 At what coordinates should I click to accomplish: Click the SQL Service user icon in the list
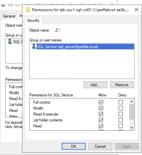click(x=34, y=46)
